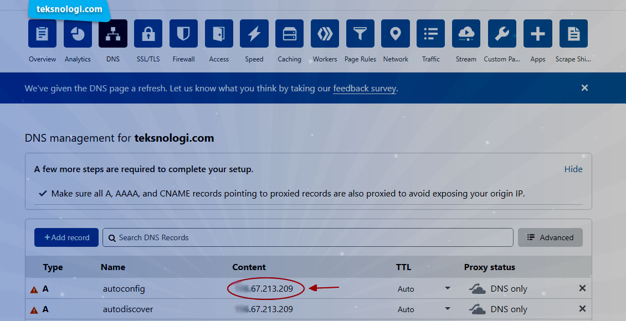The image size is (626, 321).
Task: Click the Network location pin icon
Action: point(395,33)
